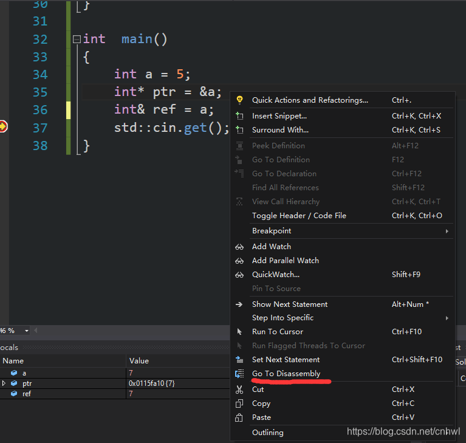Click the variable icon beside 'ref' in Locals
The image size is (466, 443).
[x=14, y=393]
